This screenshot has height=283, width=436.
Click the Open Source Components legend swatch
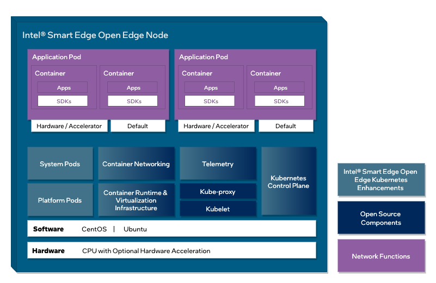[x=380, y=218]
